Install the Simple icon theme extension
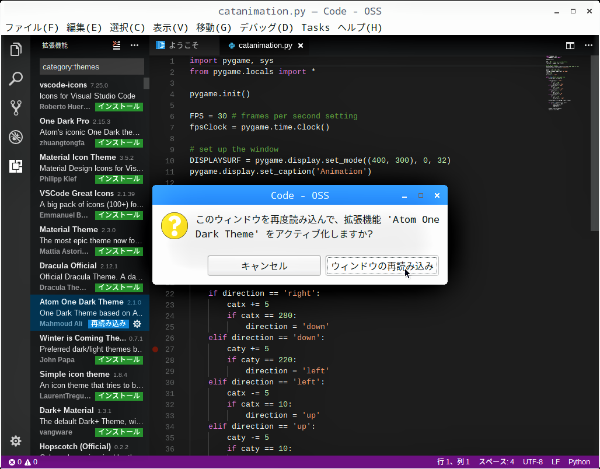This screenshot has height=469, width=600. coord(119,396)
